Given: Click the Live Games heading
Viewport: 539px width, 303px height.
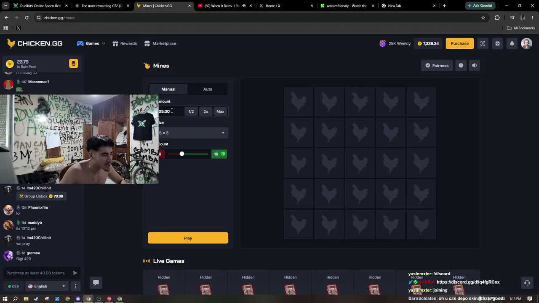Looking at the screenshot, I should 168,261.
